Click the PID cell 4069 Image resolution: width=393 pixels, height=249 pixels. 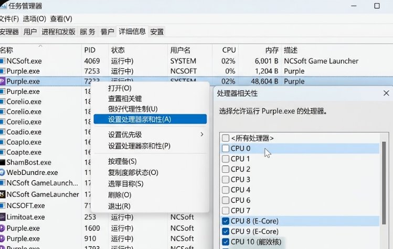click(92, 61)
